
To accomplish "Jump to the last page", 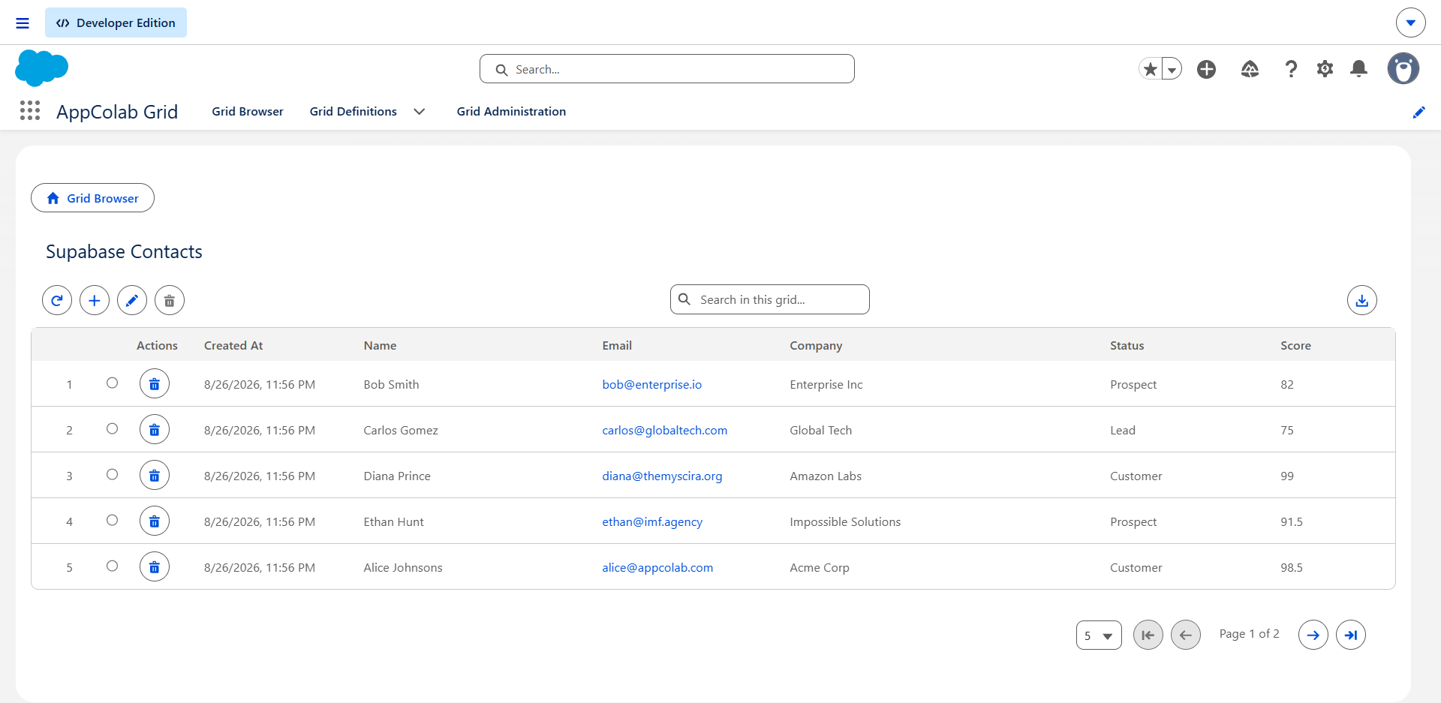I will coord(1350,635).
